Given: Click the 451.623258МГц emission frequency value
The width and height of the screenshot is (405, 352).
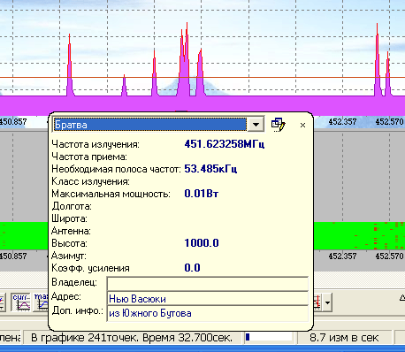Looking at the screenshot, I should 225,144.
